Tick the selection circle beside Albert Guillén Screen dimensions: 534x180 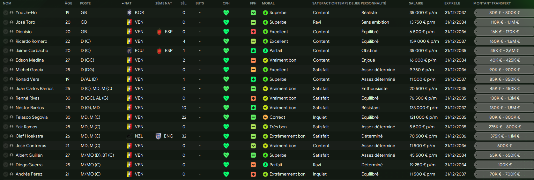[6, 155]
